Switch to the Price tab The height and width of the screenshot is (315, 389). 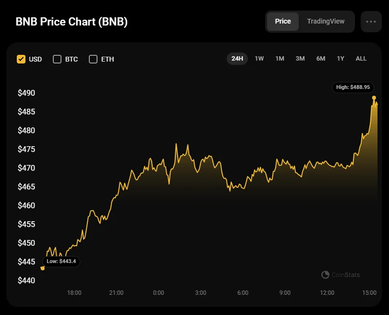(x=283, y=22)
